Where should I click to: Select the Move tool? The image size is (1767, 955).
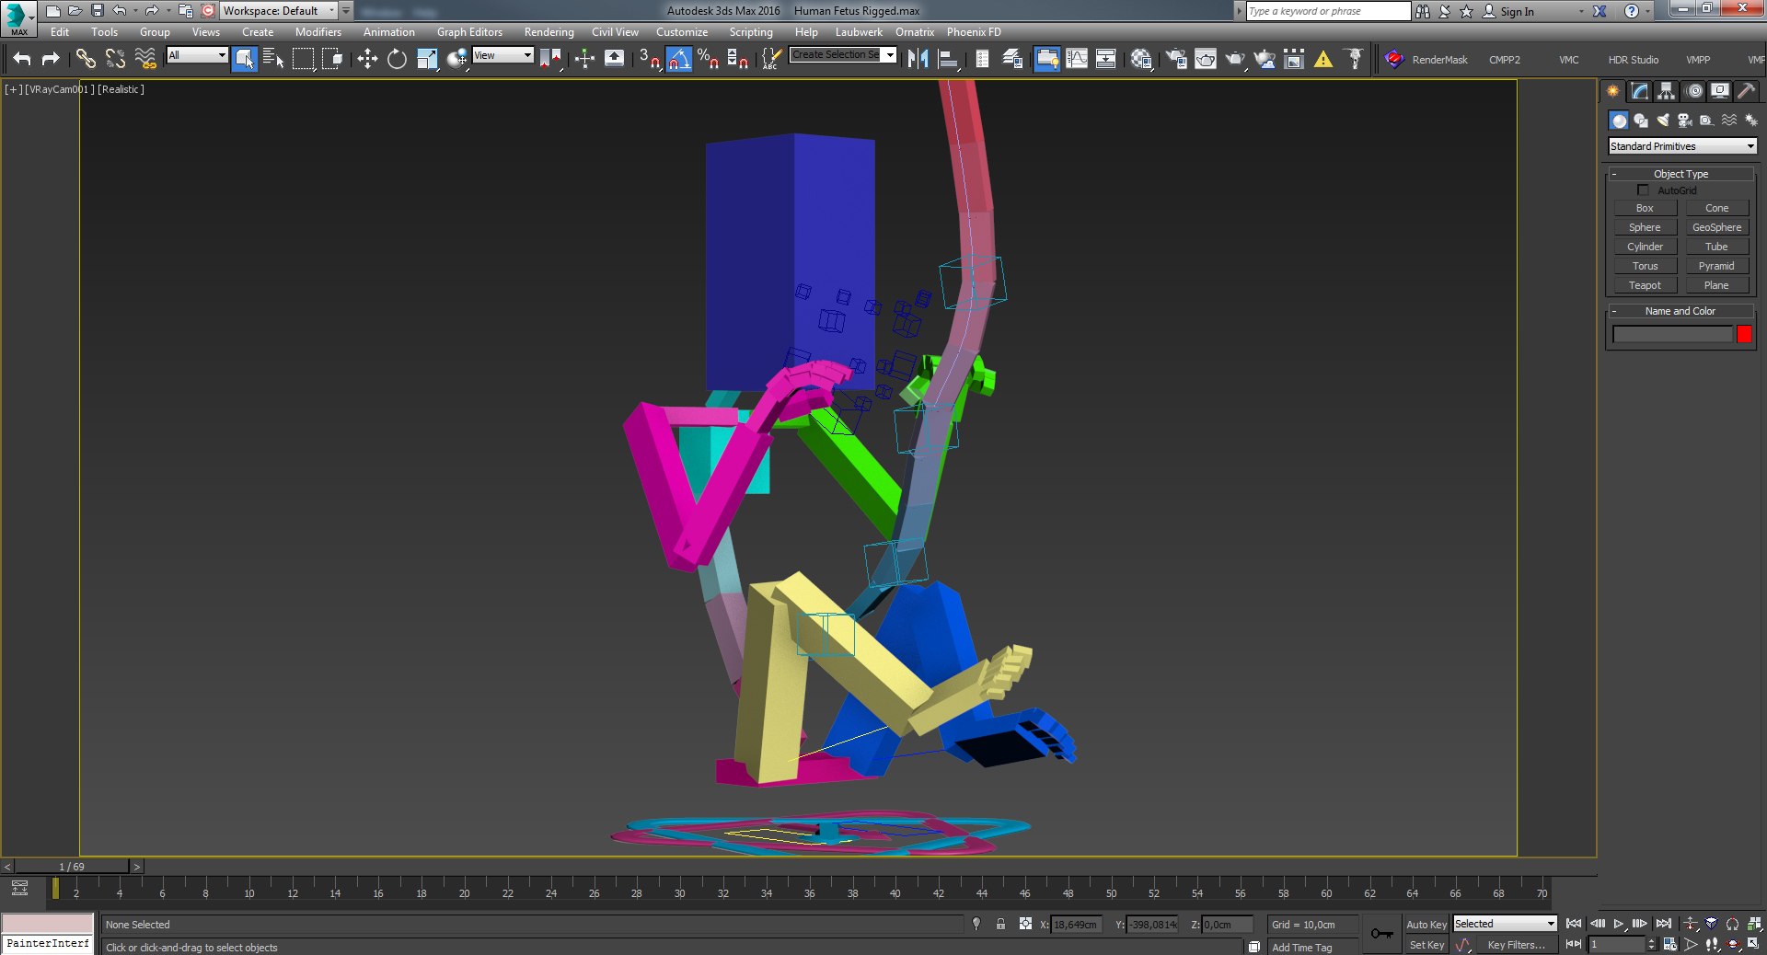tap(367, 59)
